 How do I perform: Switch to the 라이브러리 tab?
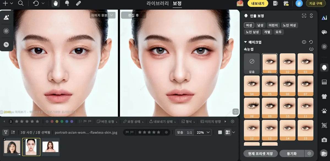(x=158, y=4)
